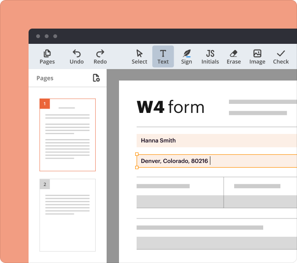Select the Check mark tool

[x=281, y=57]
